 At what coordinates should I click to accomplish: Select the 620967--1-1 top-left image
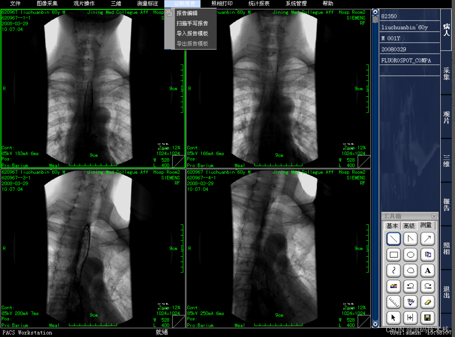(x=93, y=88)
